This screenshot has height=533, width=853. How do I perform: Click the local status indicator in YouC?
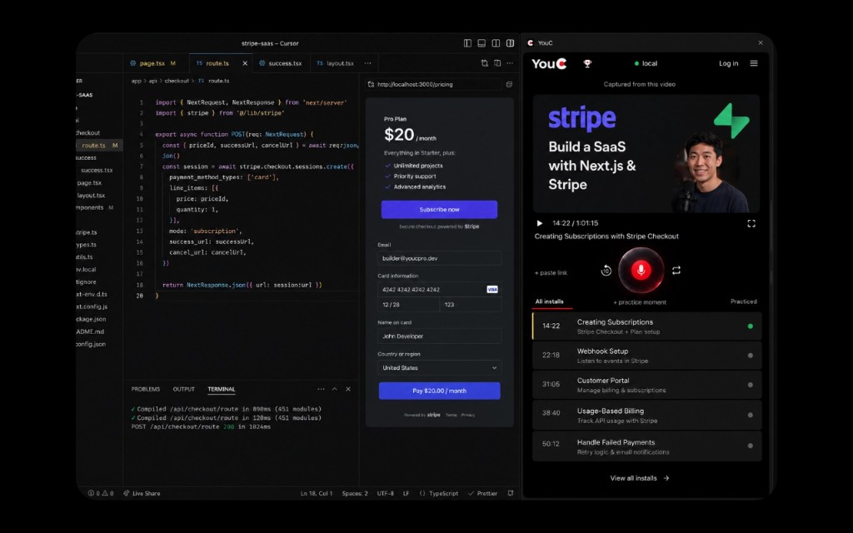click(646, 63)
